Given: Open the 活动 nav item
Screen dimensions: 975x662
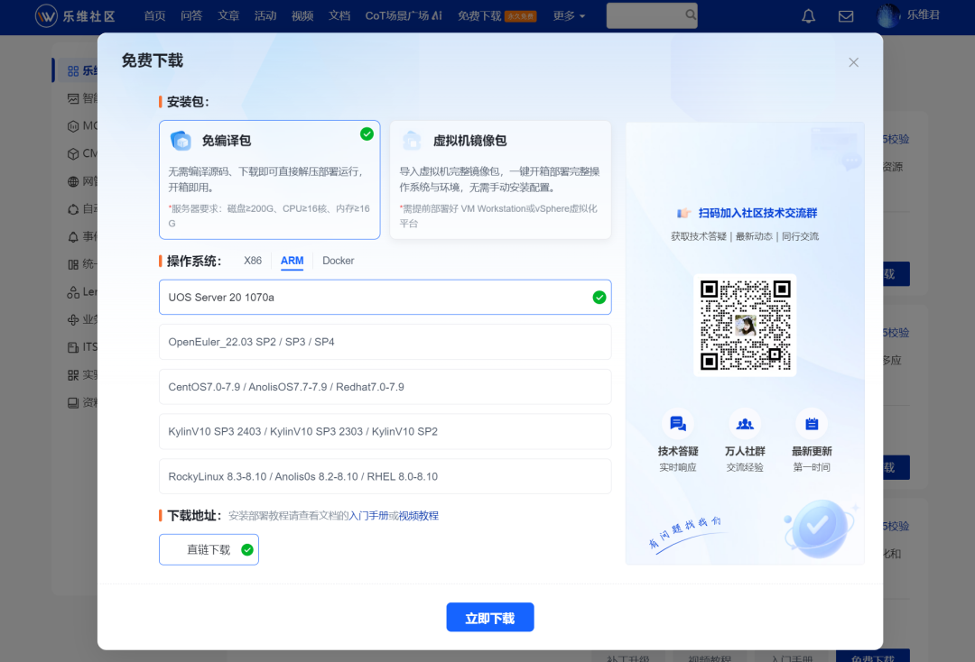Looking at the screenshot, I should tap(265, 15).
